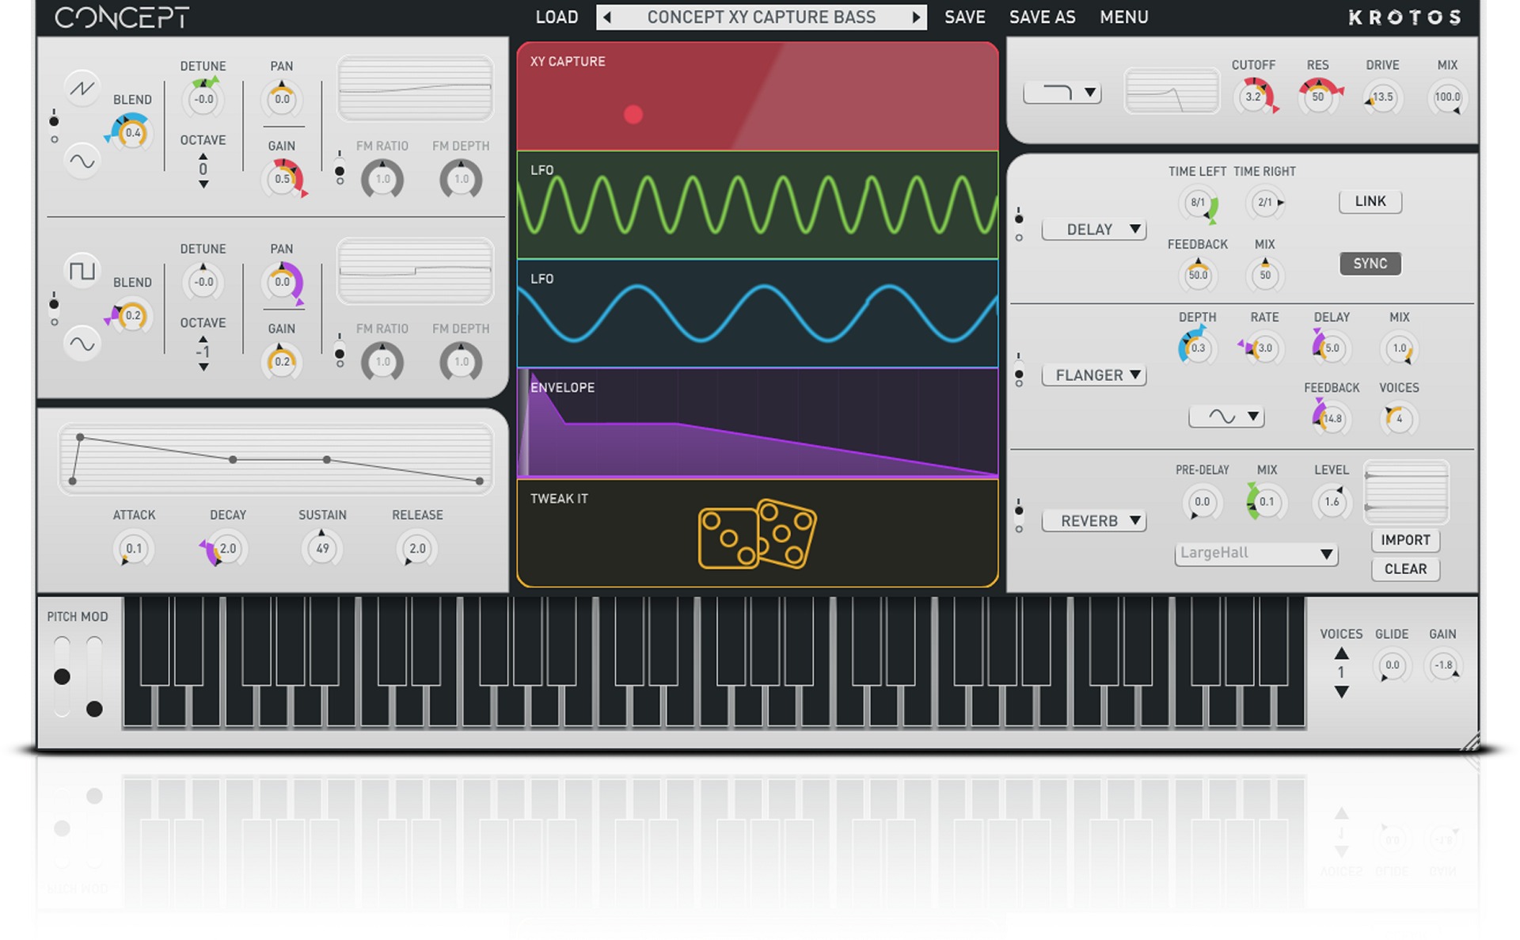Click the reverb impulse display
The height and width of the screenshot is (940, 1520).
[1406, 492]
